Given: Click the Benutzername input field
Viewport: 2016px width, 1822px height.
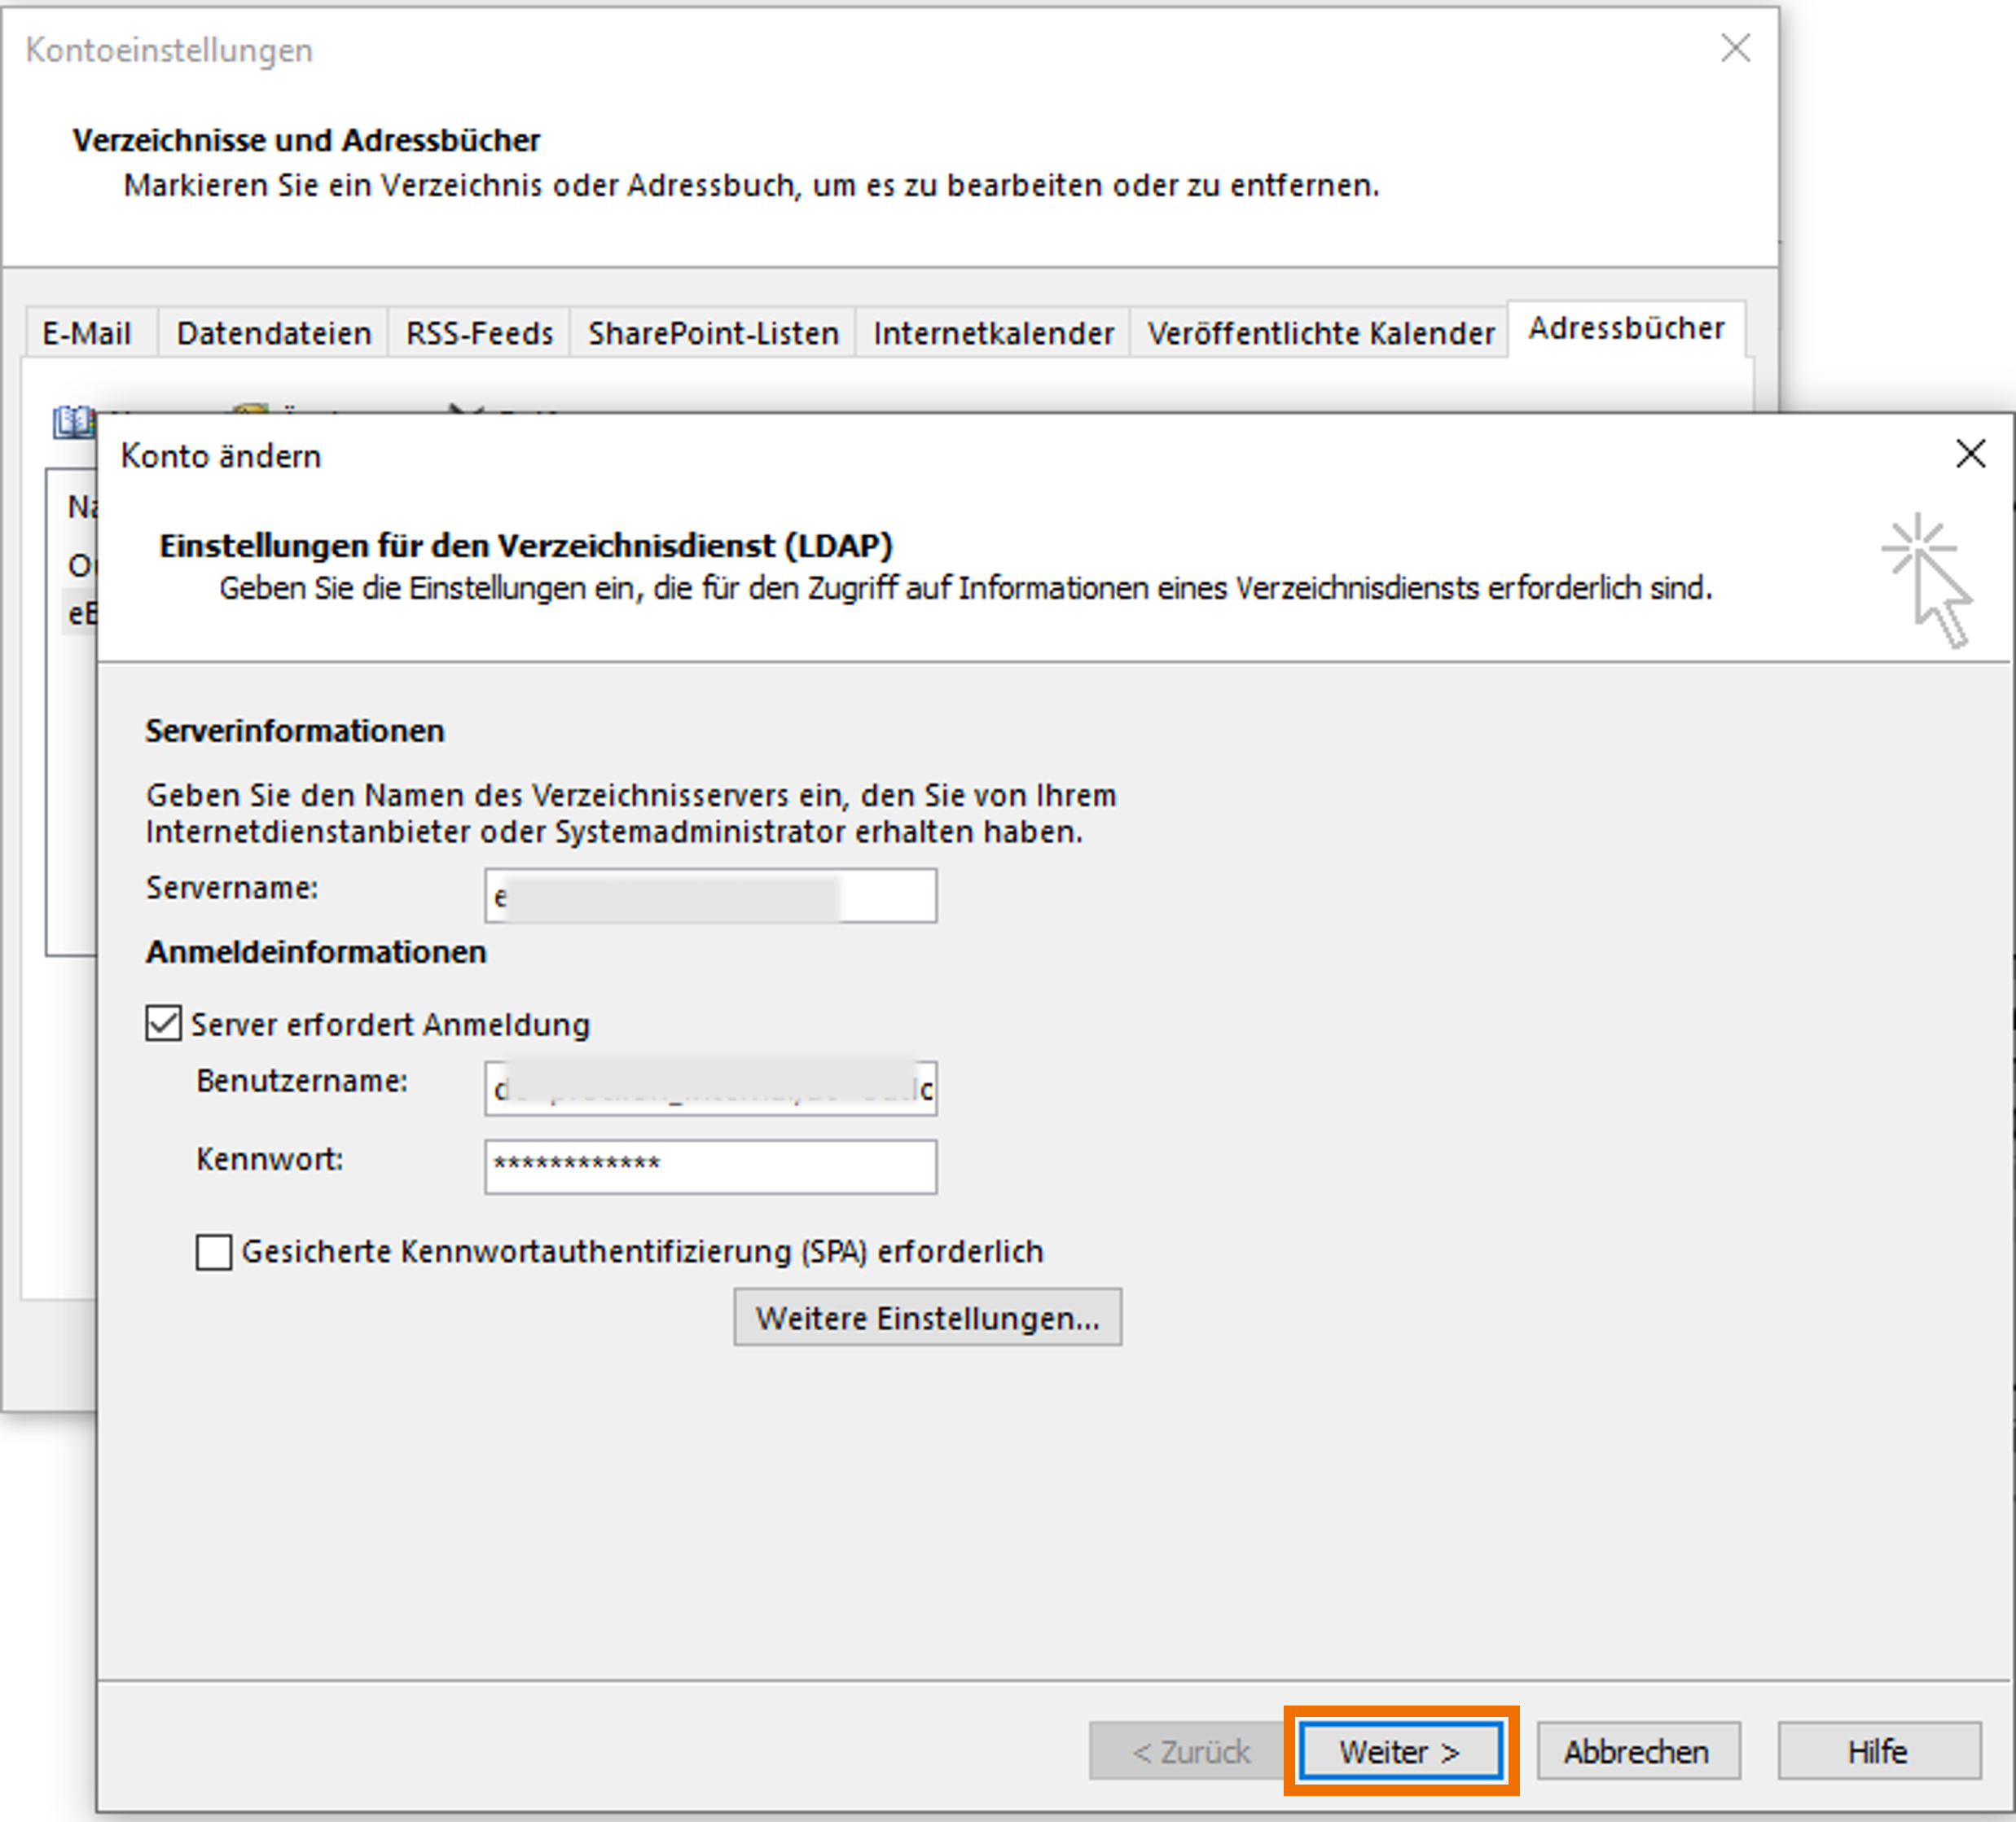Looking at the screenshot, I should [710, 1089].
